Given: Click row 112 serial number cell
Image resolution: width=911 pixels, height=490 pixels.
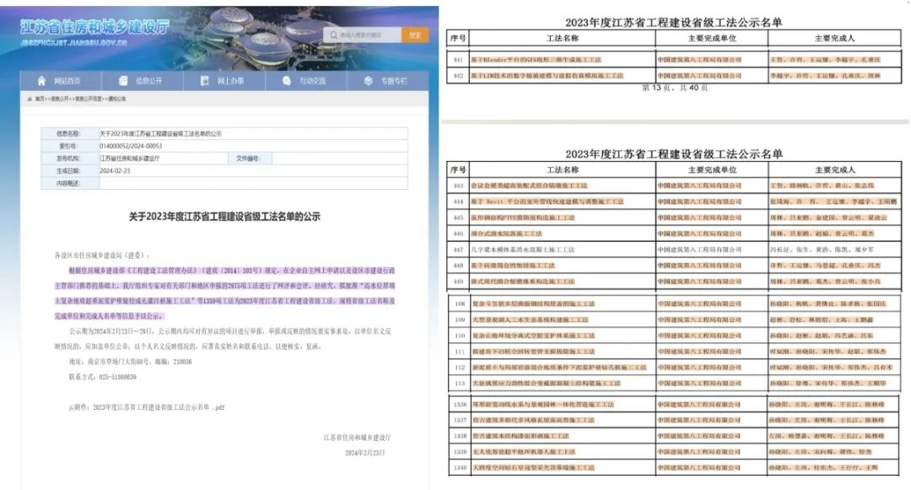Looking at the screenshot, I should 460,368.
